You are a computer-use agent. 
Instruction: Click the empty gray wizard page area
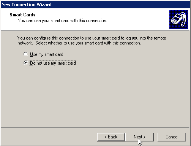(95, 96)
